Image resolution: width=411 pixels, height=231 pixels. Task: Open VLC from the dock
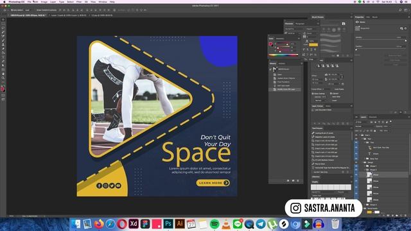point(226,224)
